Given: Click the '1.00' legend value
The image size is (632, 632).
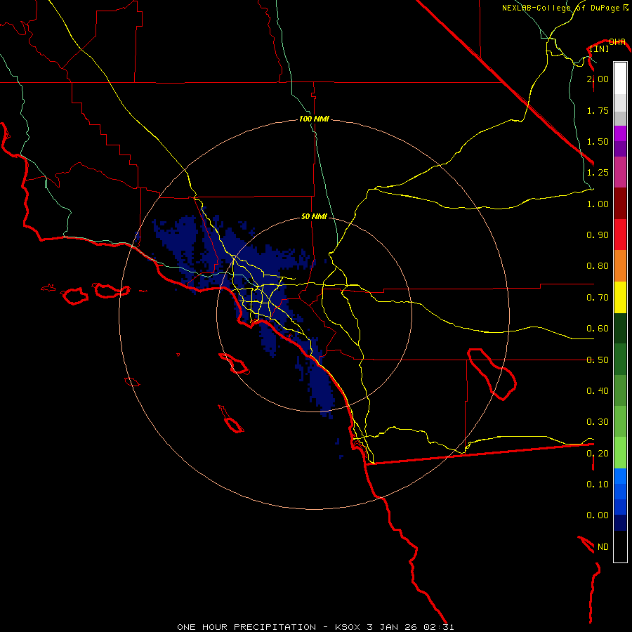Looking at the screenshot, I should pos(598,204).
